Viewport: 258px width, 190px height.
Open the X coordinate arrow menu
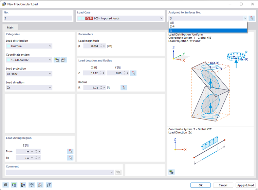pos(104,73)
